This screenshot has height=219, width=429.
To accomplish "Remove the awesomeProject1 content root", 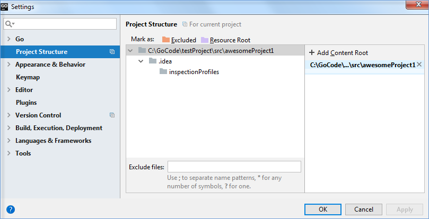I will pos(419,65).
